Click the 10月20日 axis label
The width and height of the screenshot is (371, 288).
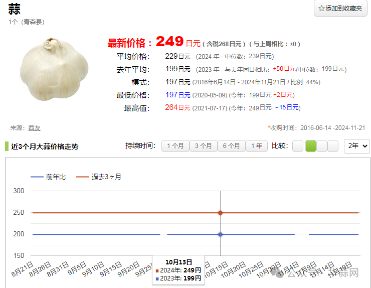tap(234, 269)
